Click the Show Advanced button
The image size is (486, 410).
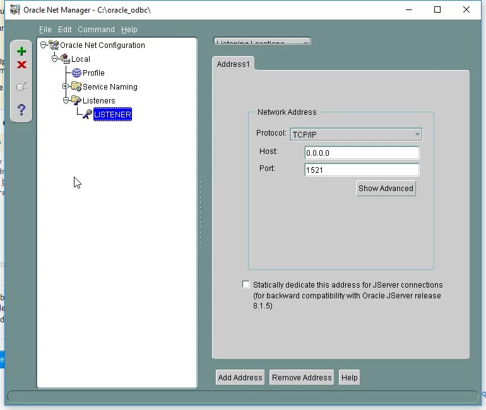point(386,188)
